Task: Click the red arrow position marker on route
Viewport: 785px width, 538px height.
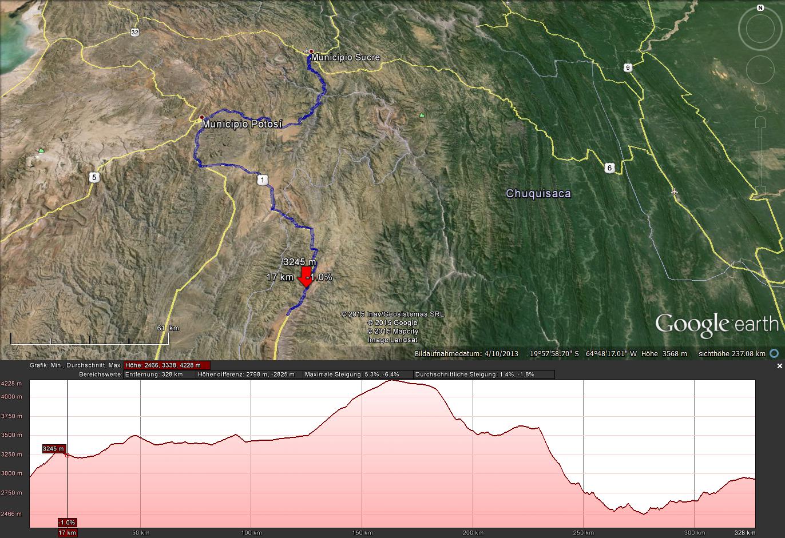Action: 306,276
